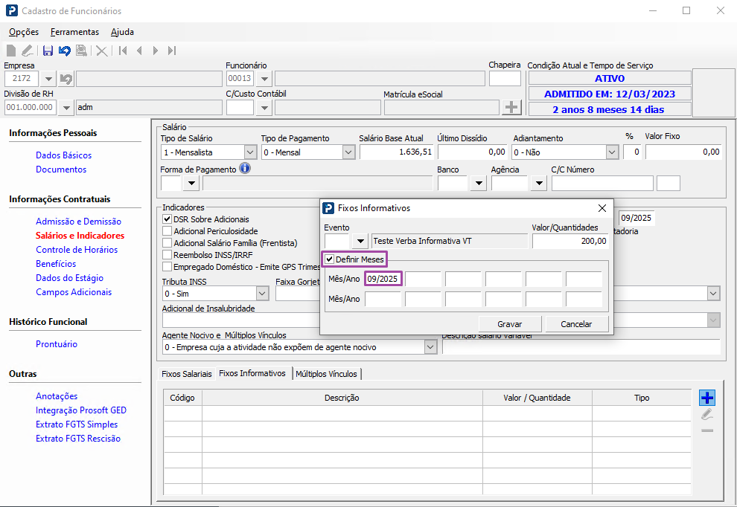Open Extrato FGTS Simples link
This screenshot has height=507, width=737.
pyautogui.click(x=77, y=424)
